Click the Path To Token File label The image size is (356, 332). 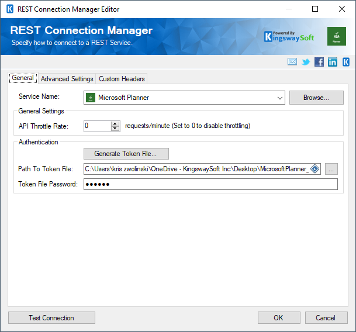coord(46,169)
